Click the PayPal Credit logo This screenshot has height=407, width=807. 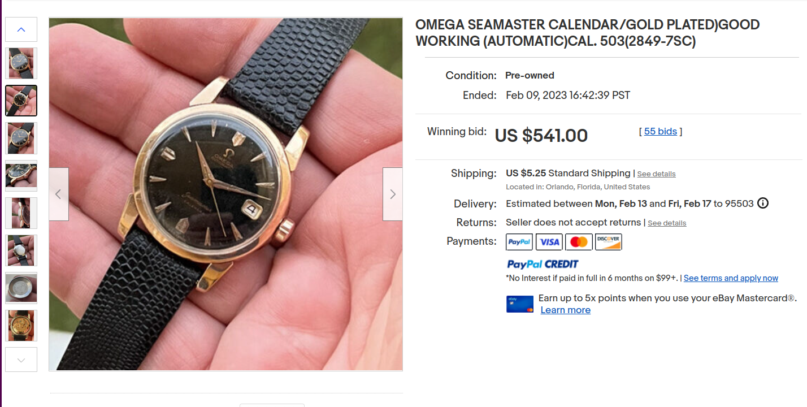pos(543,264)
